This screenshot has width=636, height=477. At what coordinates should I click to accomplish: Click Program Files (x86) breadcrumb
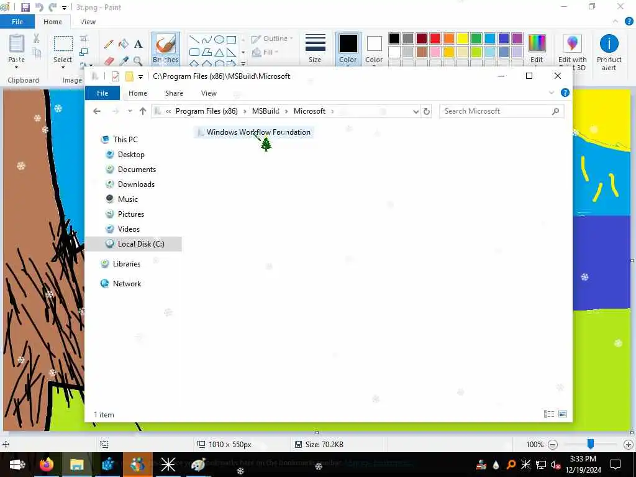tap(206, 111)
